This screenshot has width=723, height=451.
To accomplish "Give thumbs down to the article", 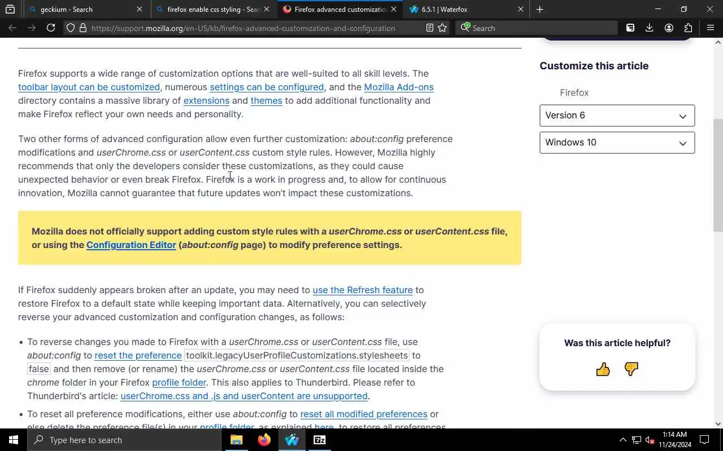I will click(x=631, y=369).
